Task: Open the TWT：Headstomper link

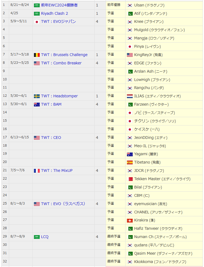Action: [x=59, y=96]
